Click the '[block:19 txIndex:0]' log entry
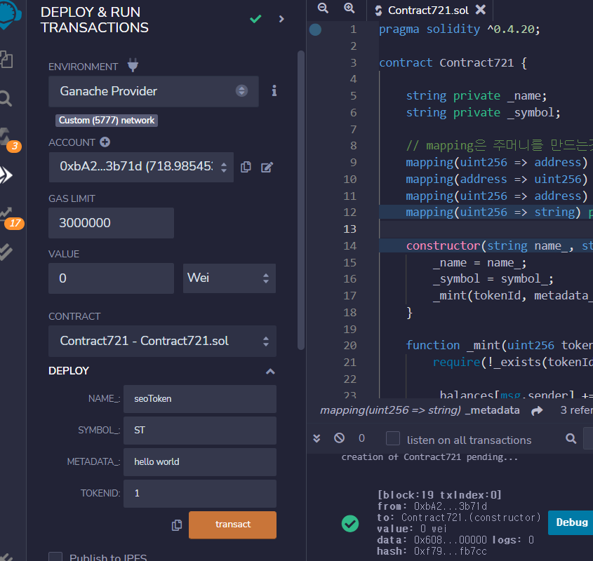Image resolution: width=593 pixels, height=561 pixels. pyautogui.click(x=439, y=495)
